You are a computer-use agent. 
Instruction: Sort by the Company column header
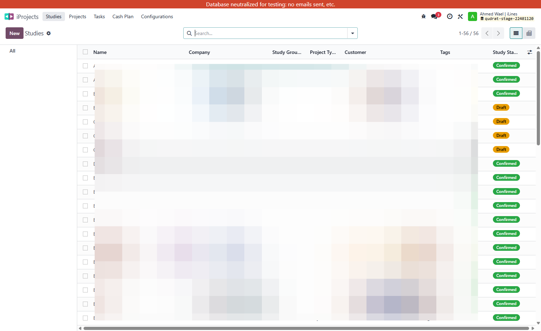[x=199, y=52]
